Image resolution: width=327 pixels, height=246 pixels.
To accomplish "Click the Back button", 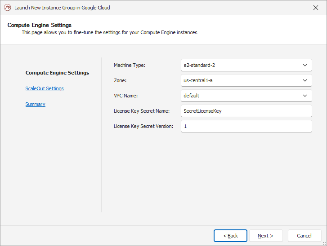I will 230,236.
